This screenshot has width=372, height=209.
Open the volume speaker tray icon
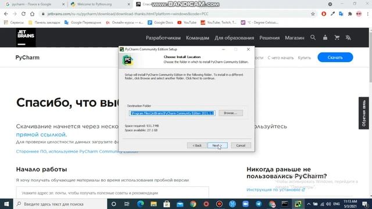tap(328, 204)
